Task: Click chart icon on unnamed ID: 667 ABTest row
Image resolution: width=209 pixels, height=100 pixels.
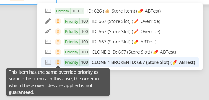Action: (x=48, y=42)
